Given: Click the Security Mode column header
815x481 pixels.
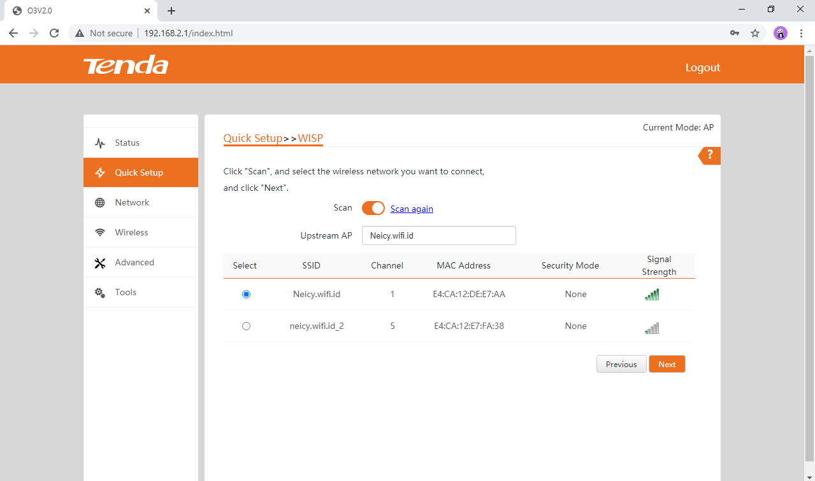Looking at the screenshot, I should (x=570, y=265).
